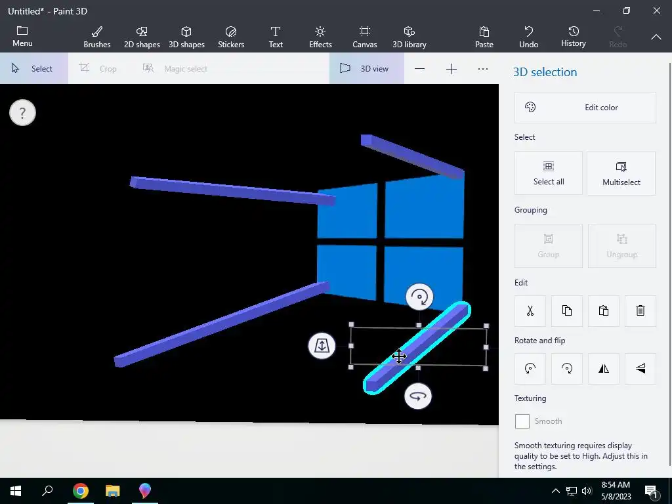Image resolution: width=672 pixels, height=504 pixels.
Task: Choose the Select tool
Action: tap(34, 68)
